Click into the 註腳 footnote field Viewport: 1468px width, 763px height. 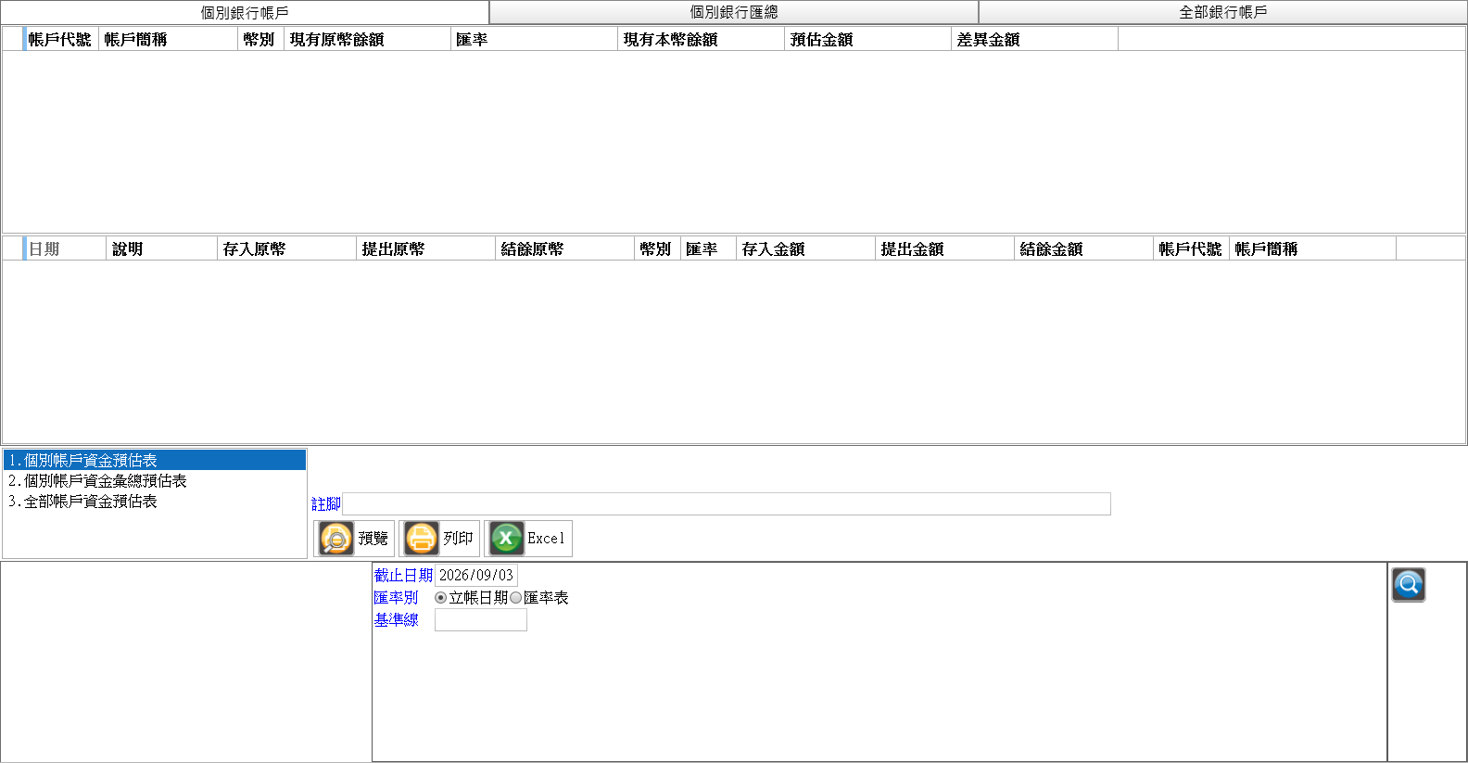727,503
